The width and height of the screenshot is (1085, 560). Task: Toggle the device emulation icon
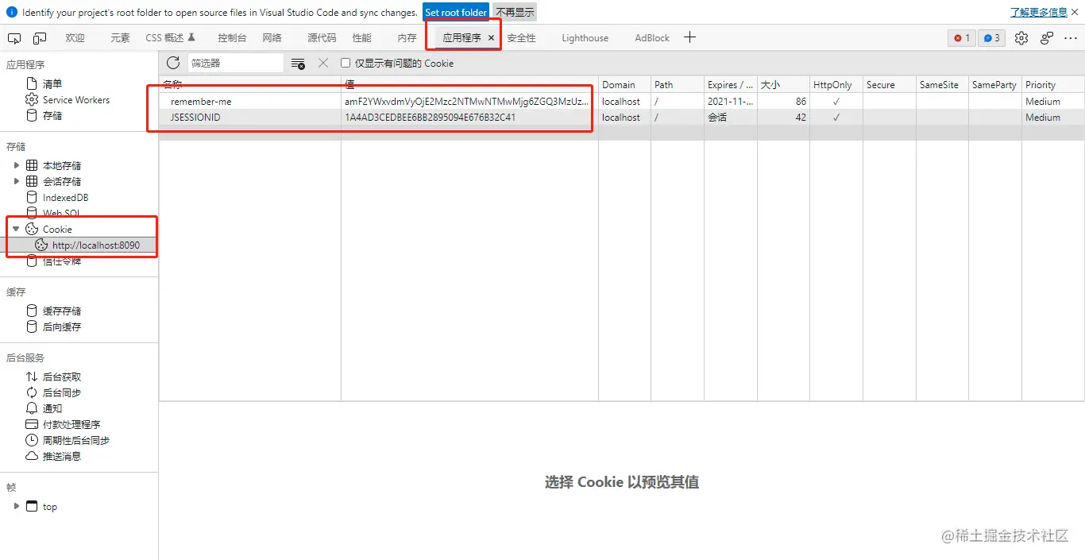click(40, 38)
